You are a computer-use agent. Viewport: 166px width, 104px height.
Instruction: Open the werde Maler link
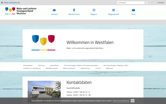(x=54, y=65)
